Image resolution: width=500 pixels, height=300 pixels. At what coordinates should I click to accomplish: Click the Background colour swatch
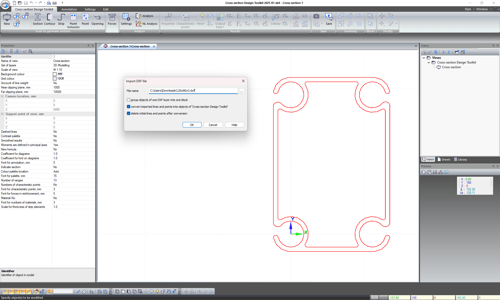click(55, 74)
